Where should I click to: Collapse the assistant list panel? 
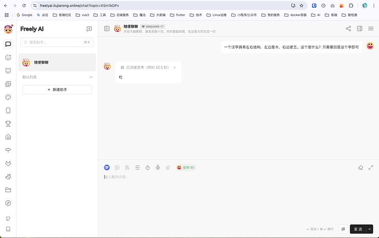(x=107, y=29)
